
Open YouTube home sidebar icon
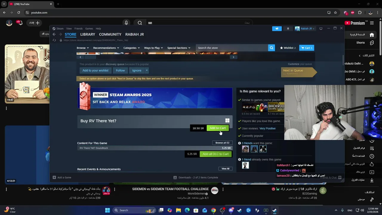tap(372, 35)
